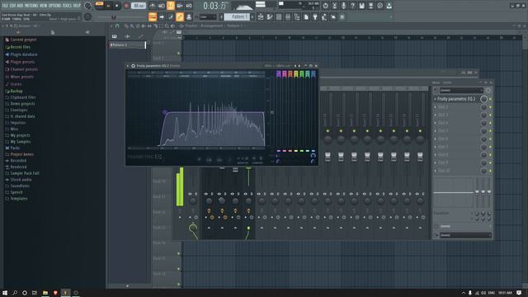Open the PATTERNS menu
Screen dimensions: 528x297
click(x=31, y=6)
